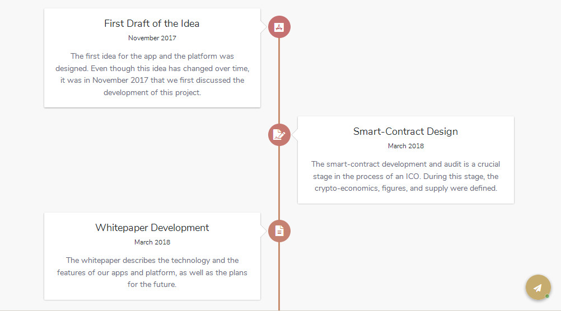Click the Smart-Contract Design pencil document icon
The image size is (561, 311).
279,135
